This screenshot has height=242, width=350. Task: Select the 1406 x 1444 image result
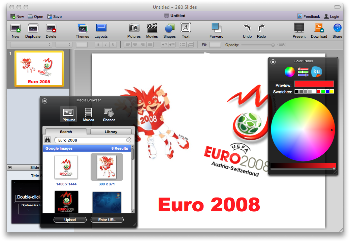tap(66, 167)
